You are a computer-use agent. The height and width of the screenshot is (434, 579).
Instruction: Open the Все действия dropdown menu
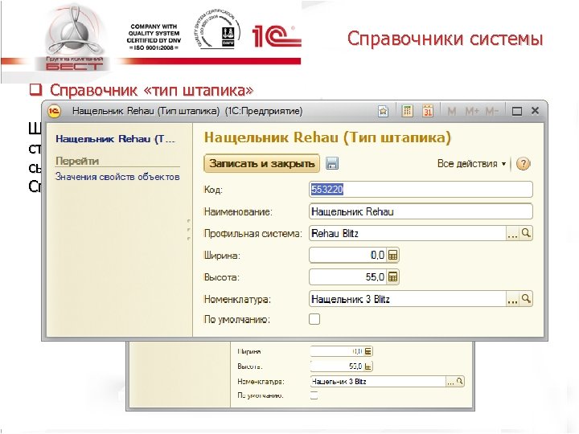tap(471, 163)
